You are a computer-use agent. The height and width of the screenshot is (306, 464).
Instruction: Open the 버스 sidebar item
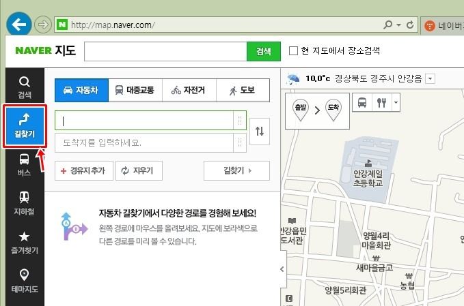[25, 165]
